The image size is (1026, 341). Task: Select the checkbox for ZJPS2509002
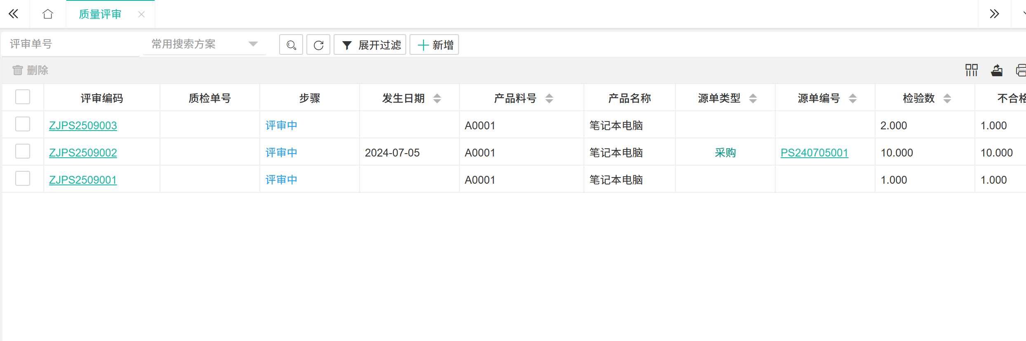pos(23,152)
